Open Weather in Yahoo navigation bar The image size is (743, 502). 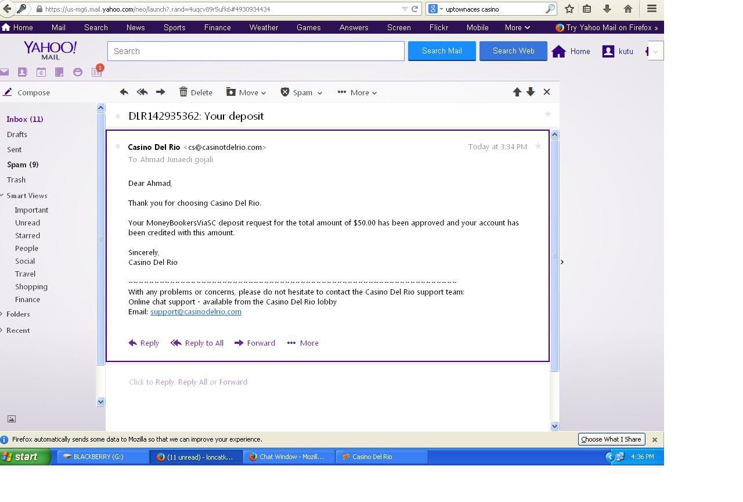pyautogui.click(x=264, y=27)
